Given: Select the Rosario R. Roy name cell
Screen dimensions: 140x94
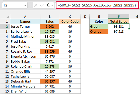Looking at the screenshot, I should click(25, 51).
